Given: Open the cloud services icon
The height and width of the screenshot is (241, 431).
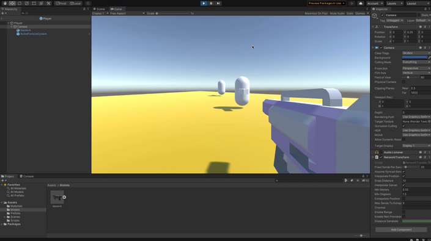Looking at the screenshot, I should (x=361, y=3).
